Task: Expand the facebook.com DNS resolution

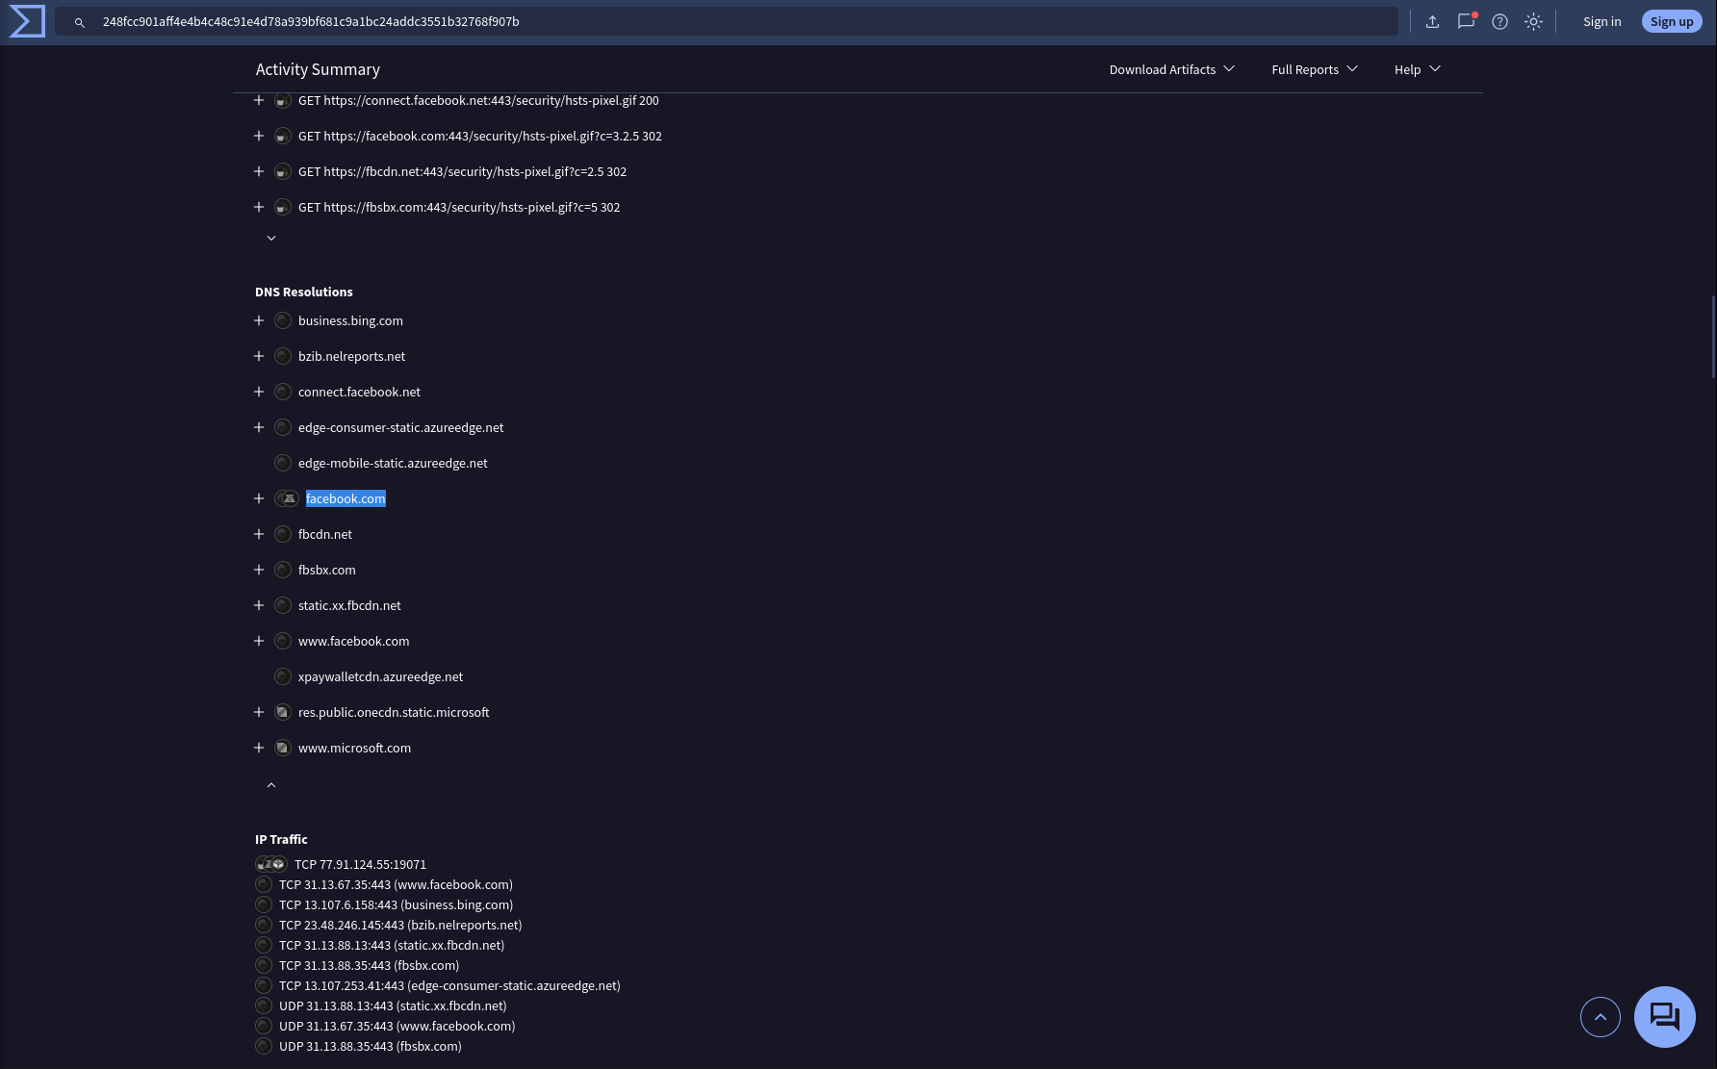Action: click(259, 498)
